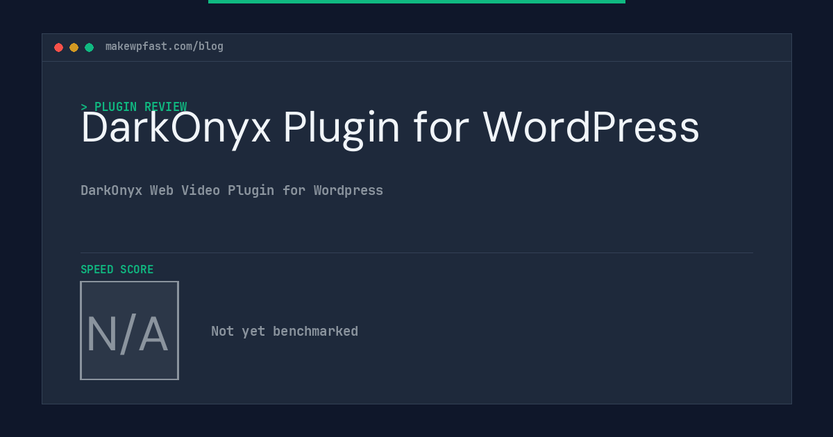Viewport: 833px width, 437px height.
Task: Select the '> PLUGIN REVIEW' label
Action: 134,107
